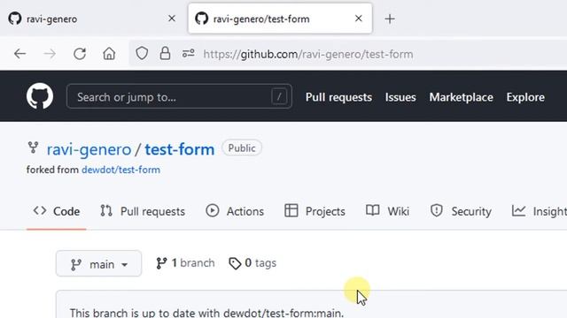Open the dewdot/test-form upstream link
Screen dimensions: 567x318
click(x=120, y=170)
